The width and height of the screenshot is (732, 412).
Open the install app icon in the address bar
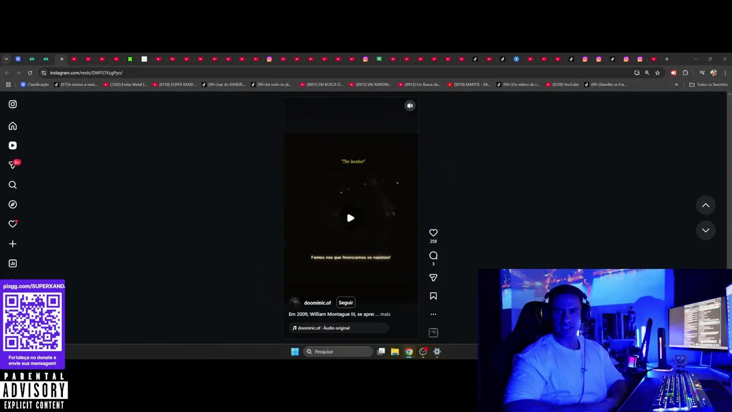636,73
